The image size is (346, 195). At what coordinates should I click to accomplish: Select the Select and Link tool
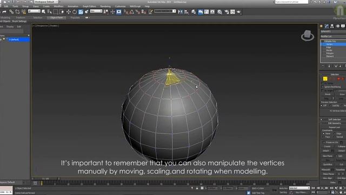pyautogui.click(x=11, y=12)
